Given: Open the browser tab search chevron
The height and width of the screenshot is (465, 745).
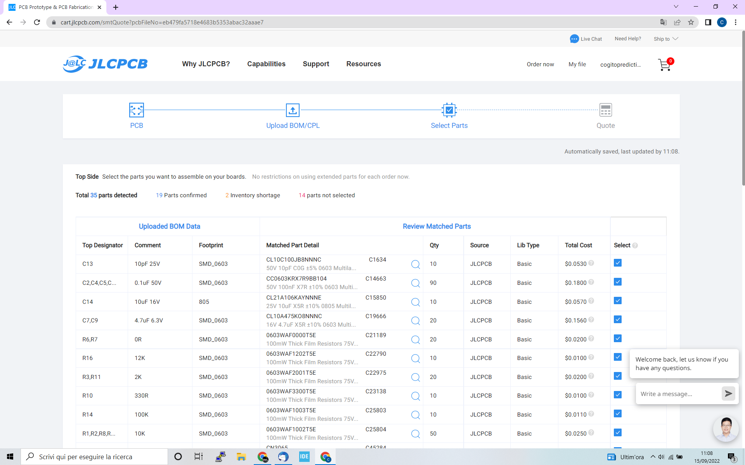Looking at the screenshot, I should [x=676, y=7].
